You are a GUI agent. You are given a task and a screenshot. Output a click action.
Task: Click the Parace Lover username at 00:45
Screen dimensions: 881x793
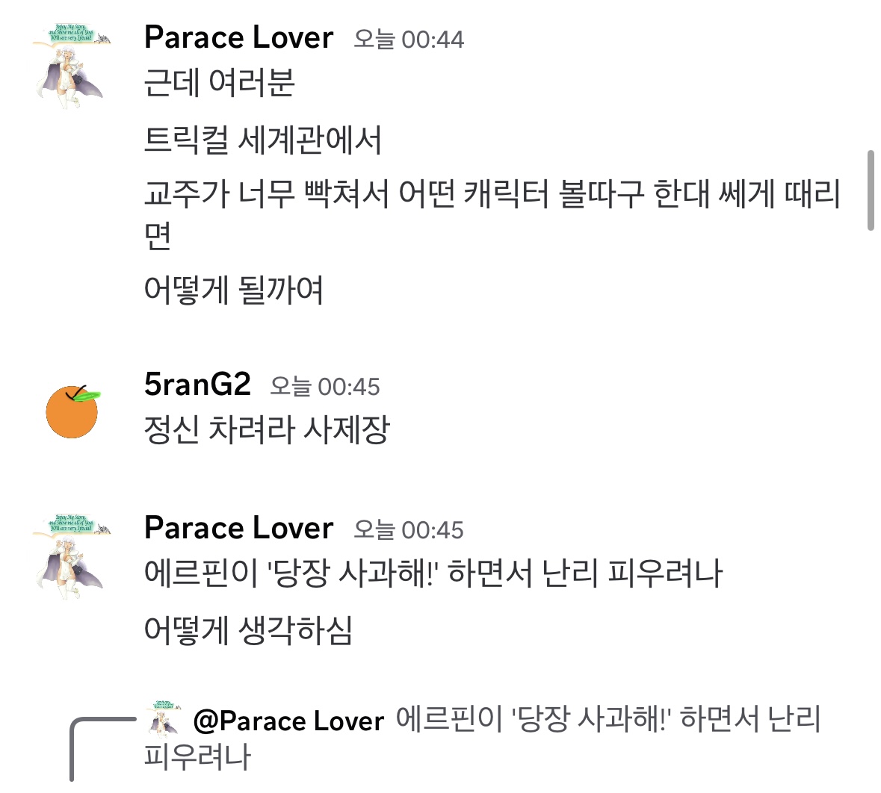[x=238, y=528]
